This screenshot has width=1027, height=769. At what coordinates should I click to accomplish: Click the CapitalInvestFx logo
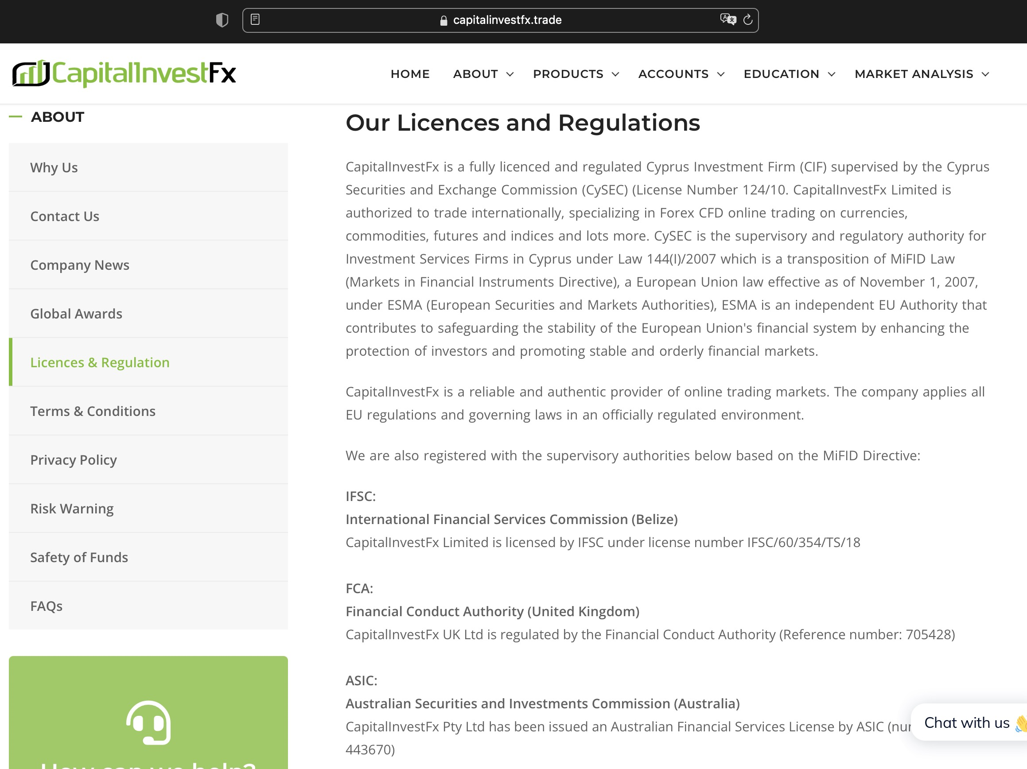[x=124, y=74]
